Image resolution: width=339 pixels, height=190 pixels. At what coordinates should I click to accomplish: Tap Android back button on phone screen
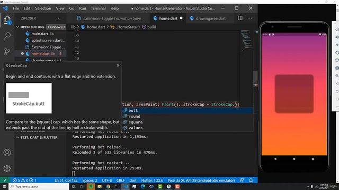pyautogui.click(x=275, y=159)
